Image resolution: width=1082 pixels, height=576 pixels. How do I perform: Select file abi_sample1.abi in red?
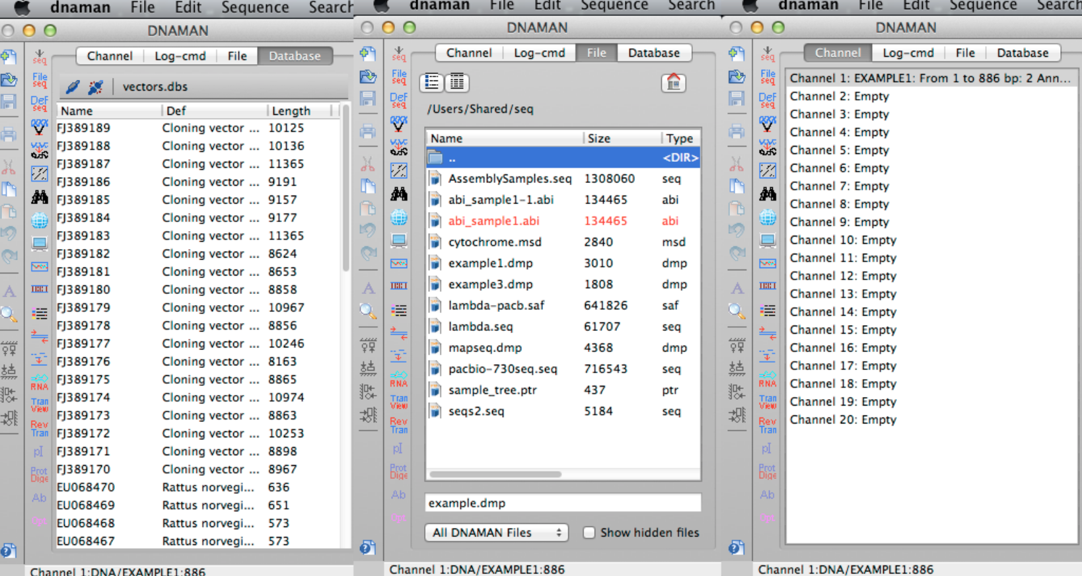563,221
